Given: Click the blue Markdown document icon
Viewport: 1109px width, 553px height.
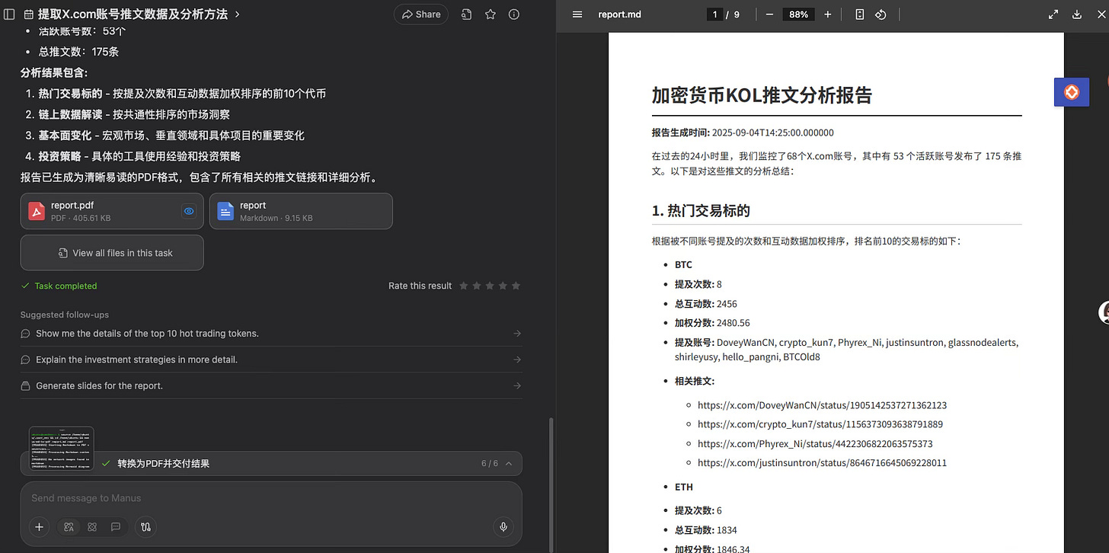Looking at the screenshot, I should [225, 211].
